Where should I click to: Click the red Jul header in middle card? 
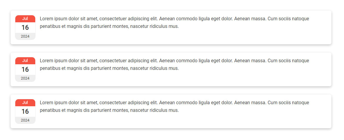tap(25, 60)
